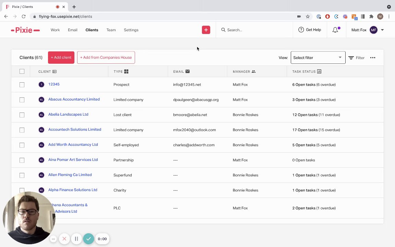
Task: Click into the Search field
Action: point(254,30)
